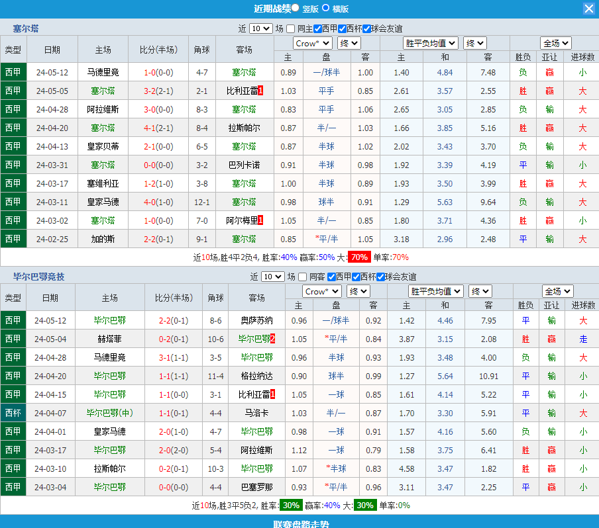Image resolution: width=599 pixels, height=528 pixels.
Task: Click the 格拉纳达 team name link
Action: pos(256,376)
